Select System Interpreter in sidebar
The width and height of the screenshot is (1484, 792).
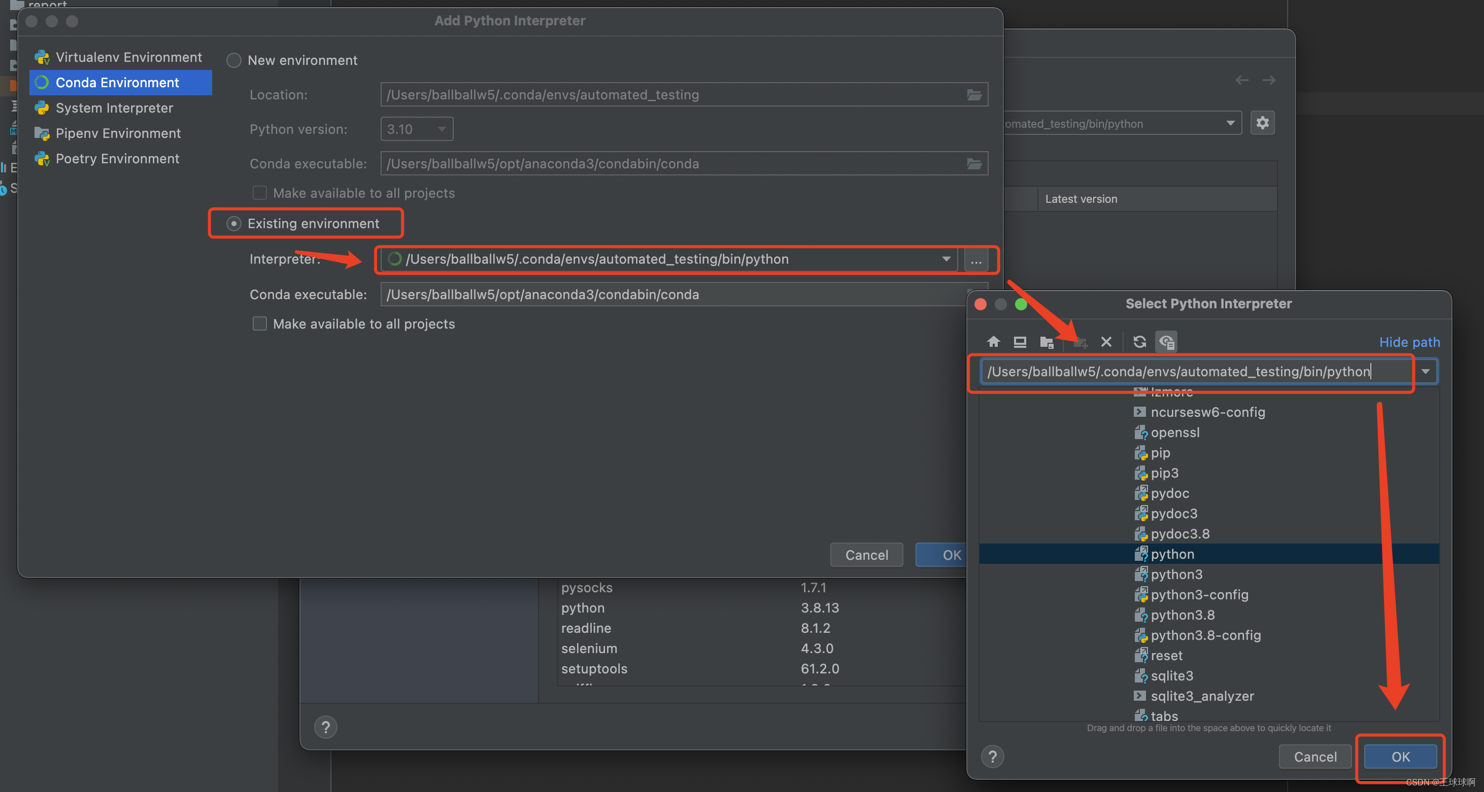click(x=114, y=108)
